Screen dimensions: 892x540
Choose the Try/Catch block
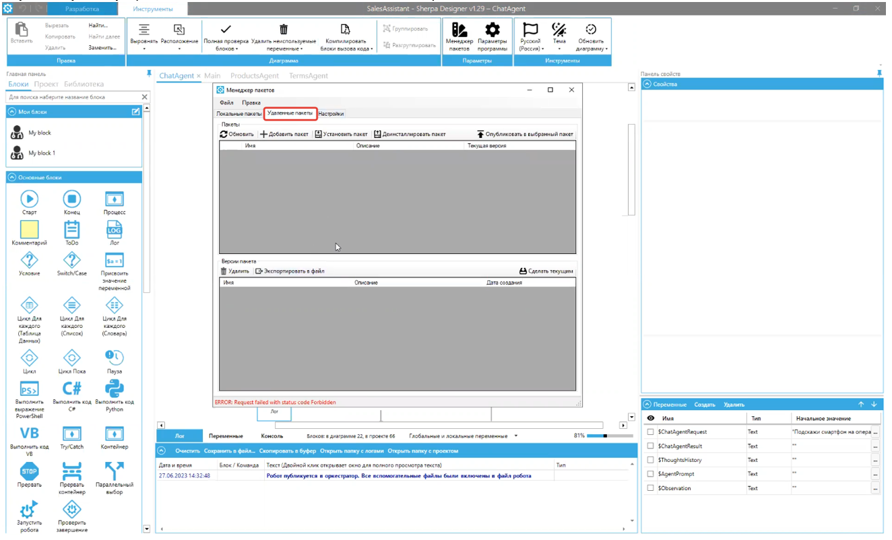point(72,438)
